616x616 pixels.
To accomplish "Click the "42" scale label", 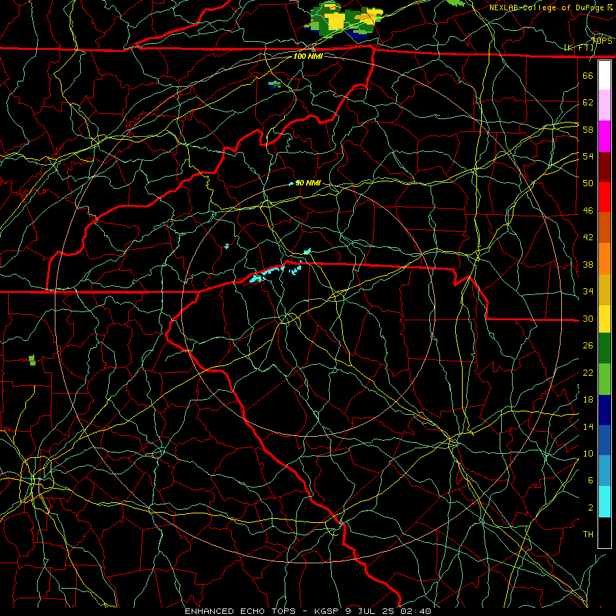I will [588, 237].
